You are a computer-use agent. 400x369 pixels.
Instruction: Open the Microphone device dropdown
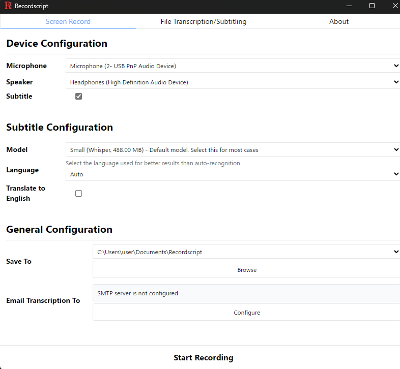click(x=233, y=66)
